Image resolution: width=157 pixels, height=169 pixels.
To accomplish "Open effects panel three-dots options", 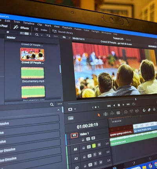I will click(x=60, y=104).
